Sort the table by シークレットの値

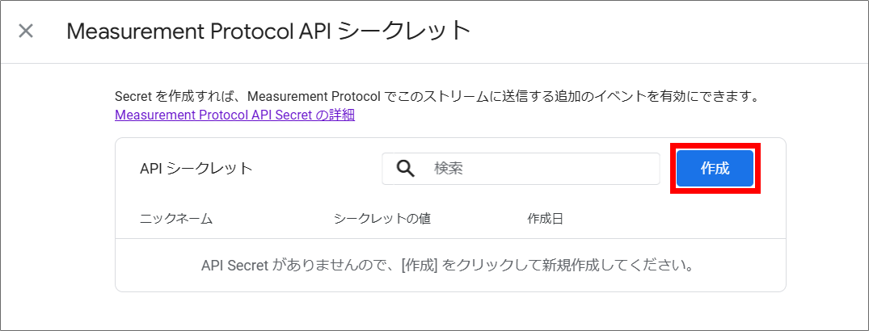382,219
